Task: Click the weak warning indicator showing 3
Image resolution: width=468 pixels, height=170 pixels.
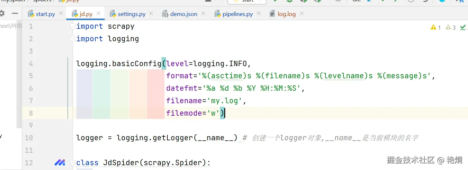Action: pyautogui.click(x=451, y=27)
